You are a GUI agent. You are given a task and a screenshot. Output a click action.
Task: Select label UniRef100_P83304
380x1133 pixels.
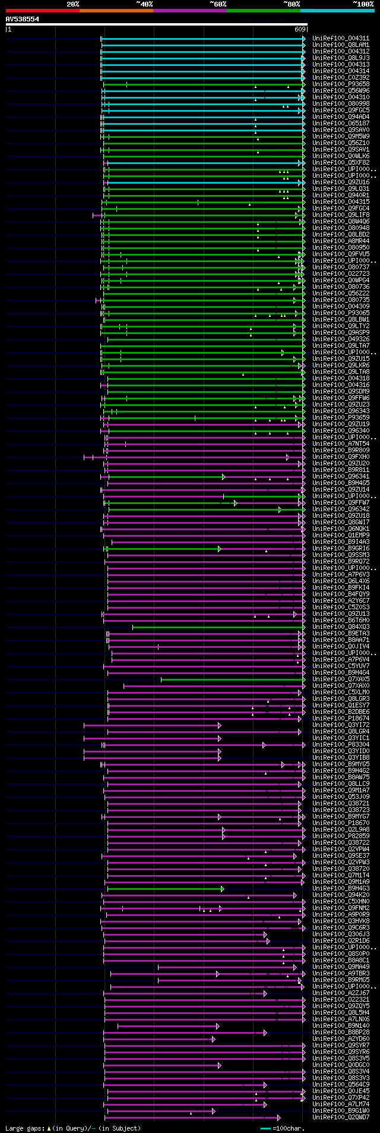coord(341,745)
